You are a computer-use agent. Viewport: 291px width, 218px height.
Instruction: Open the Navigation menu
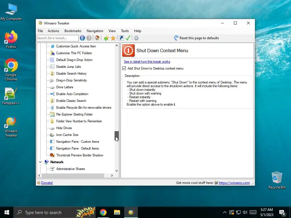(x=95, y=31)
